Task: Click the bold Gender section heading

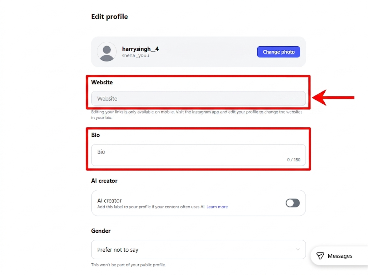Action: [x=101, y=231]
